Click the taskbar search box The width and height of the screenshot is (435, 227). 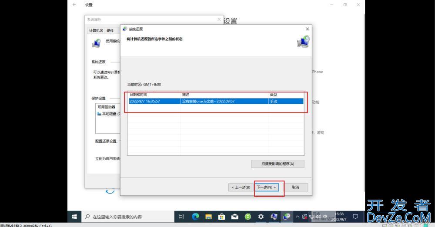(x=128, y=217)
